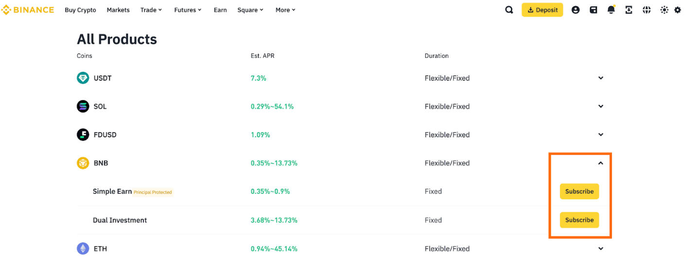
Task: Click the search magnifier icon
Action: (509, 10)
